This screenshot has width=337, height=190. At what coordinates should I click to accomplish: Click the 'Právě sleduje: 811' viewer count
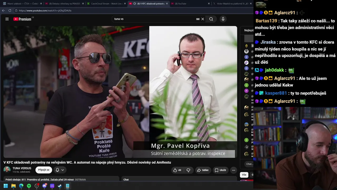(x=16, y=180)
